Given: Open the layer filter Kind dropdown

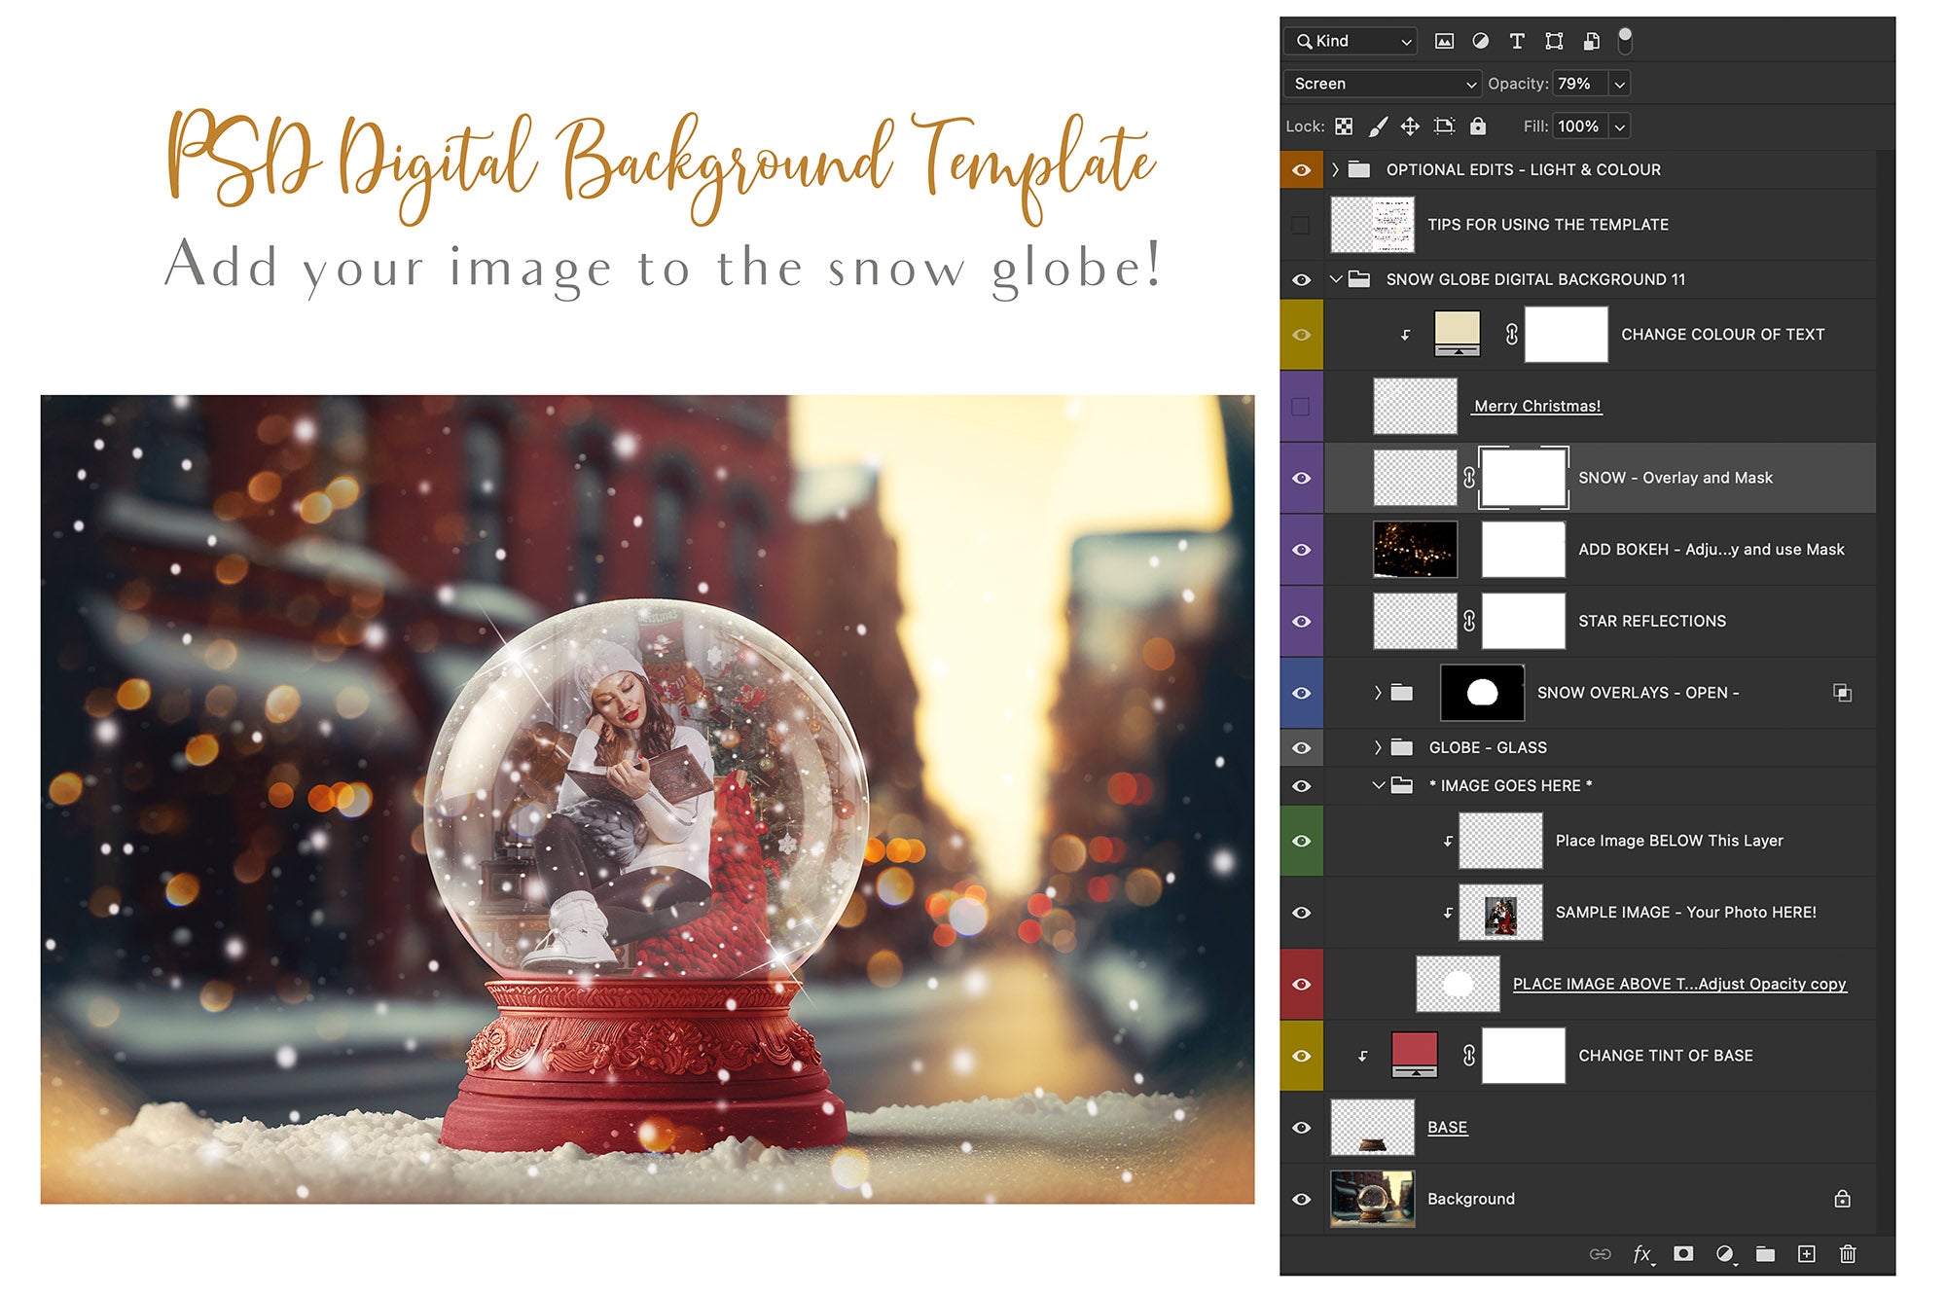Looking at the screenshot, I should tap(1349, 41).
